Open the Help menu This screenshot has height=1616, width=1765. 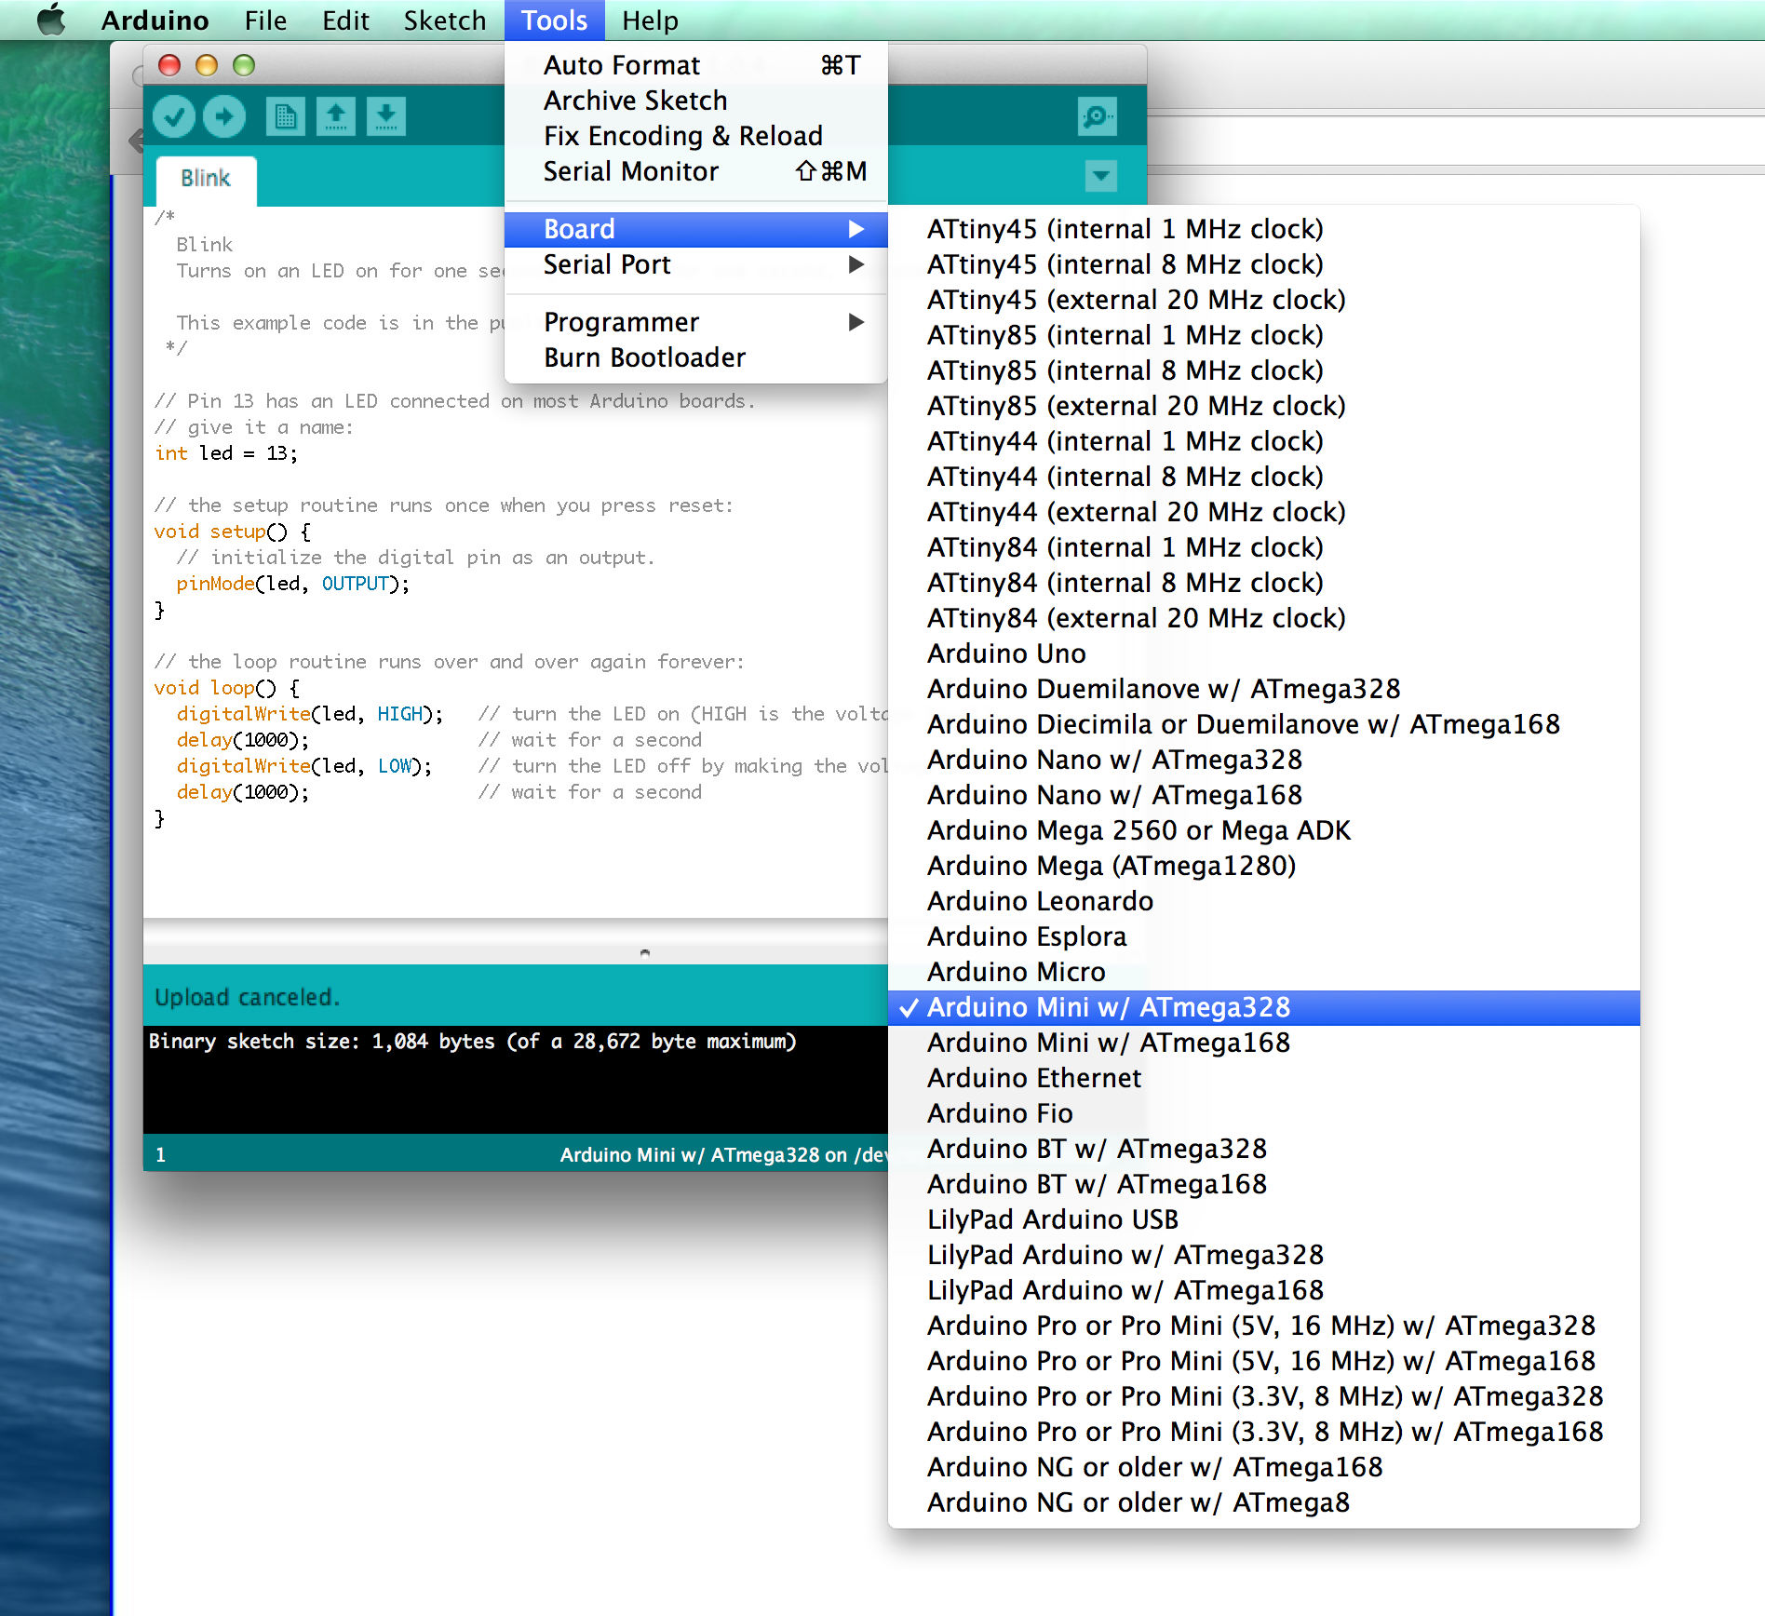[x=650, y=20]
